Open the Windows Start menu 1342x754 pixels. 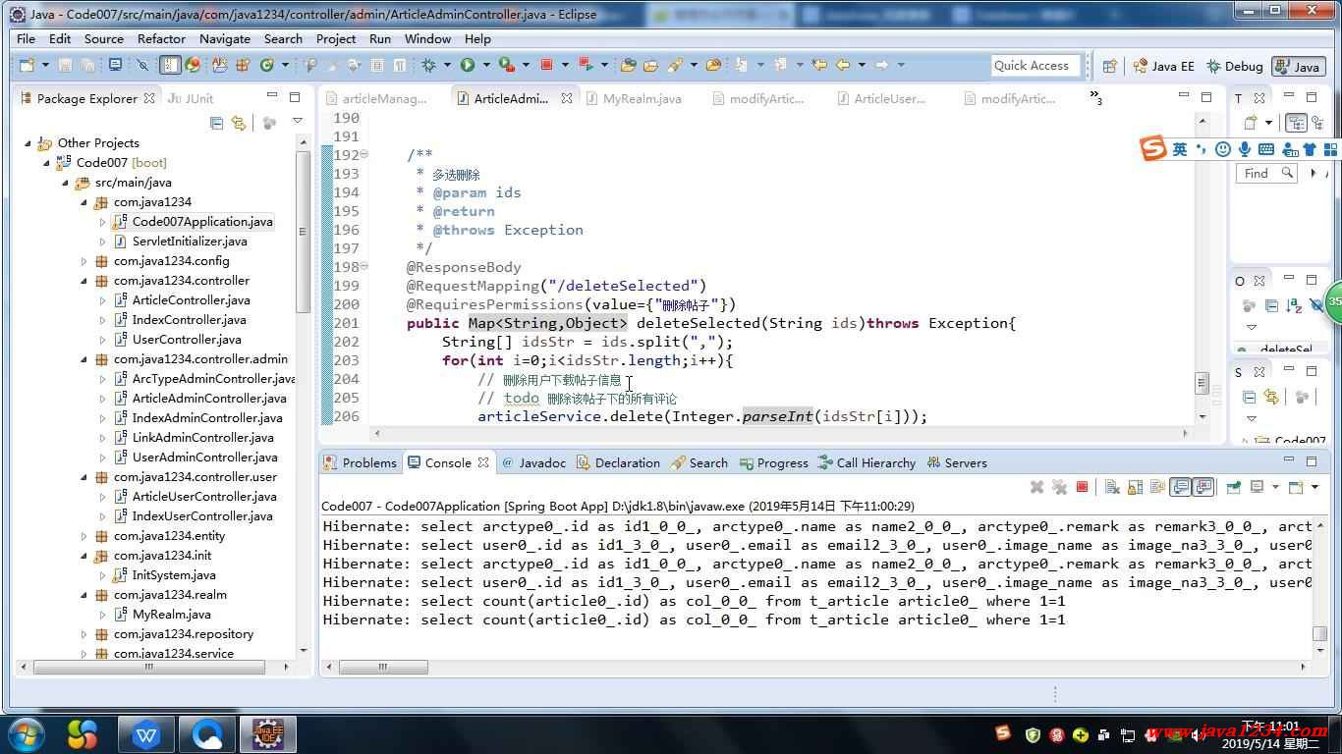pos(27,734)
